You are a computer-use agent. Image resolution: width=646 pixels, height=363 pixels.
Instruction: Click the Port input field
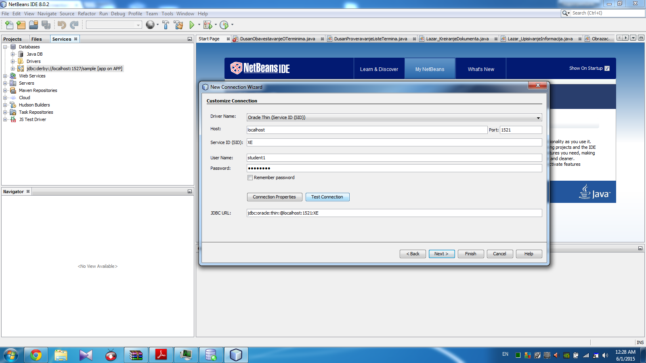(521, 130)
